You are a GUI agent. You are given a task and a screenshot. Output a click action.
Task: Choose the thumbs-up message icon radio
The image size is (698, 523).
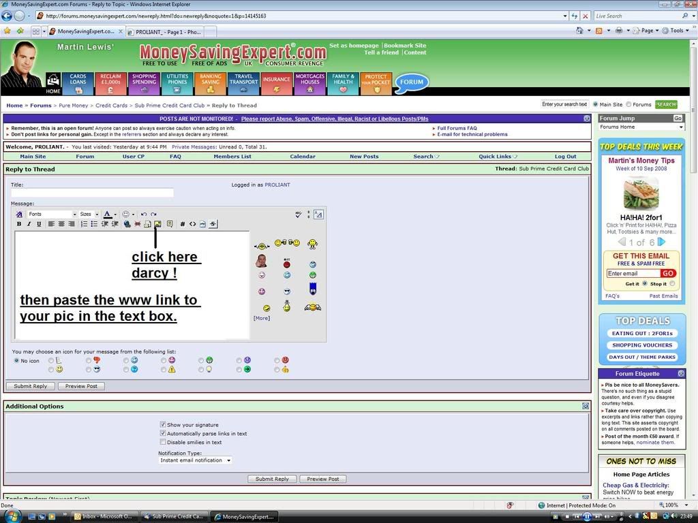[277, 370]
